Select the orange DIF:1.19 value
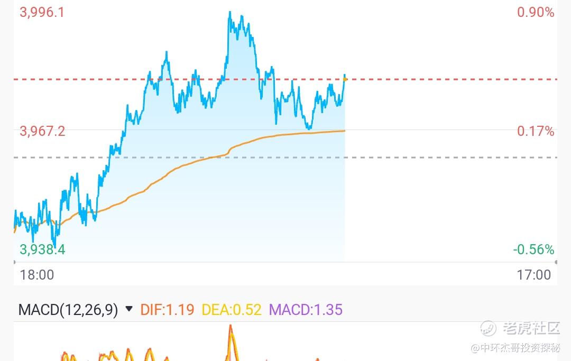The width and height of the screenshot is (571, 361). (x=167, y=310)
